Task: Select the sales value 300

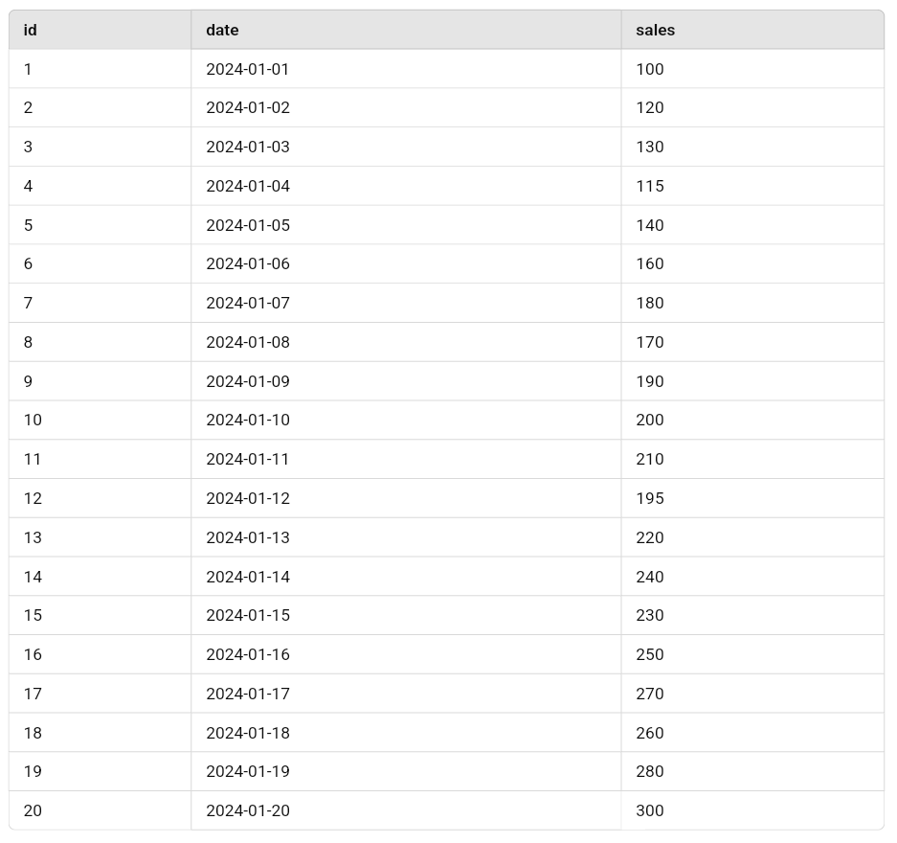Action: [x=649, y=810]
